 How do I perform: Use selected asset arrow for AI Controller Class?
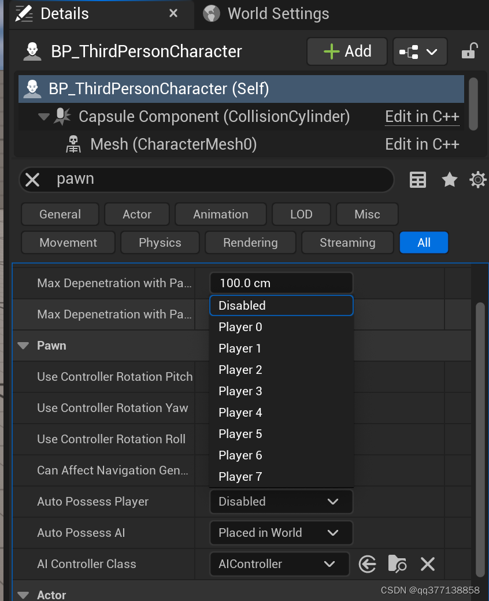[367, 564]
